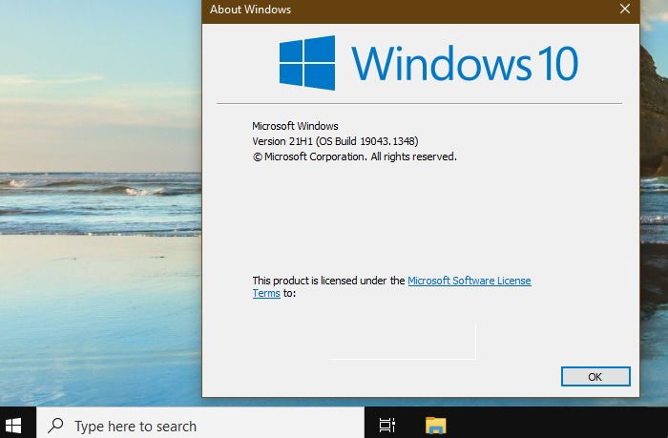Close the About Windows dialog

[x=625, y=9]
